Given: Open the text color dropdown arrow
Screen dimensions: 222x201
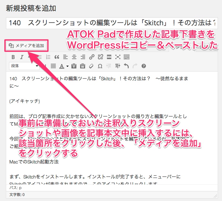Looking at the screenshot, I should click(x=67, y=66).
